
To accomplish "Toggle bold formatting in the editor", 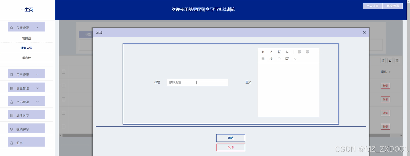I will [263, 52].
